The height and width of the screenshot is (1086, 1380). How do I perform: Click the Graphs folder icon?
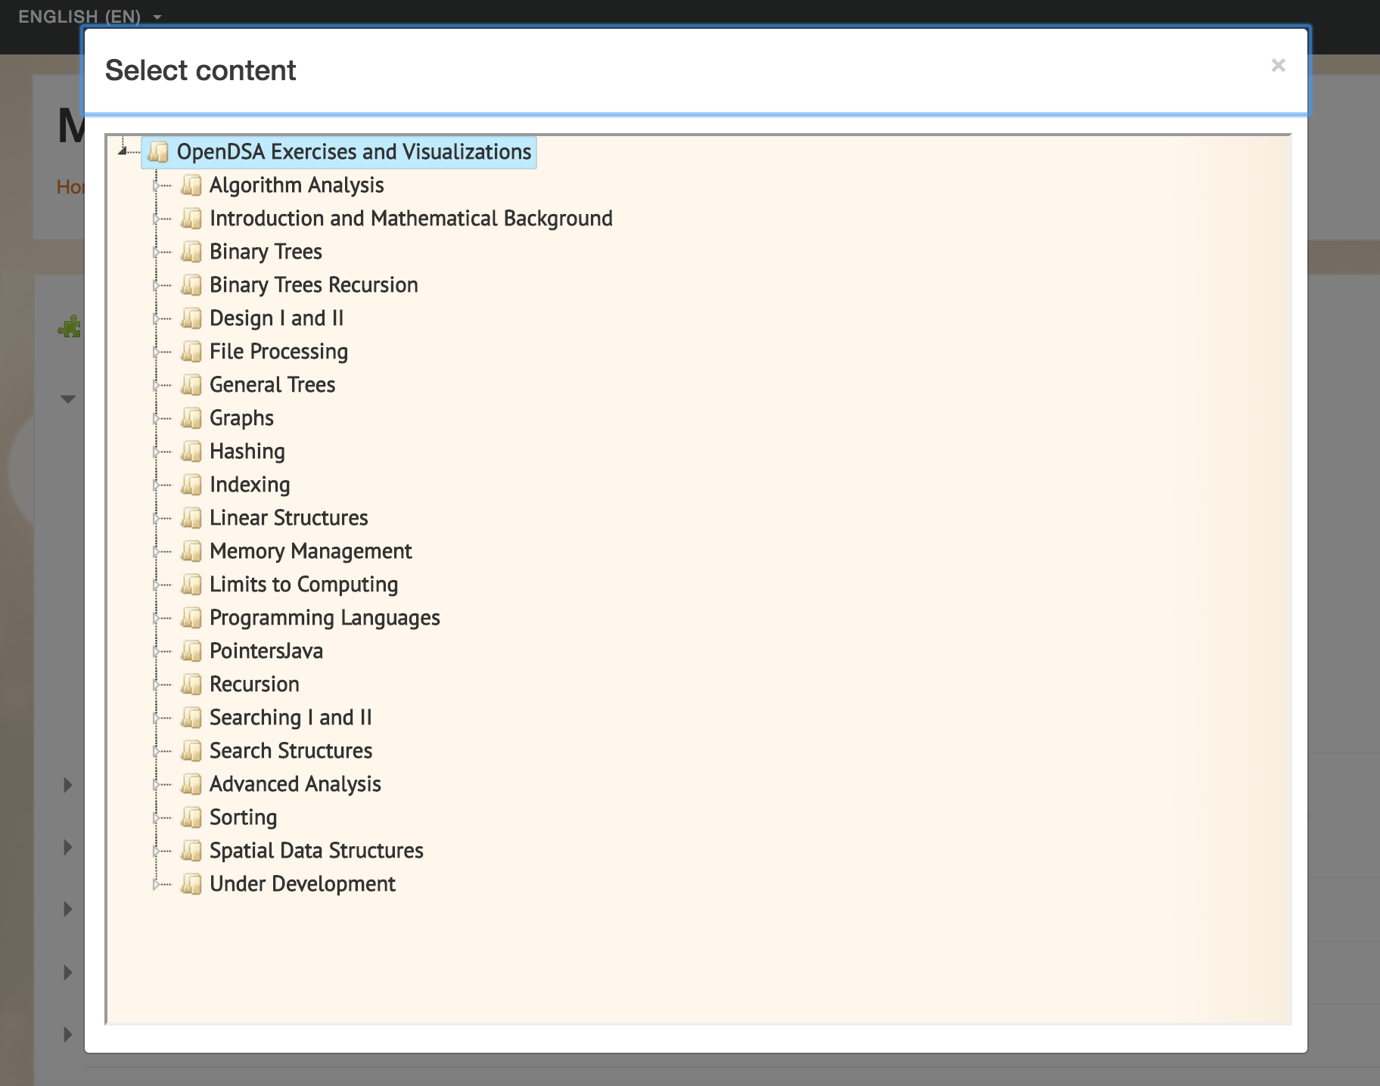coord(191,418)
